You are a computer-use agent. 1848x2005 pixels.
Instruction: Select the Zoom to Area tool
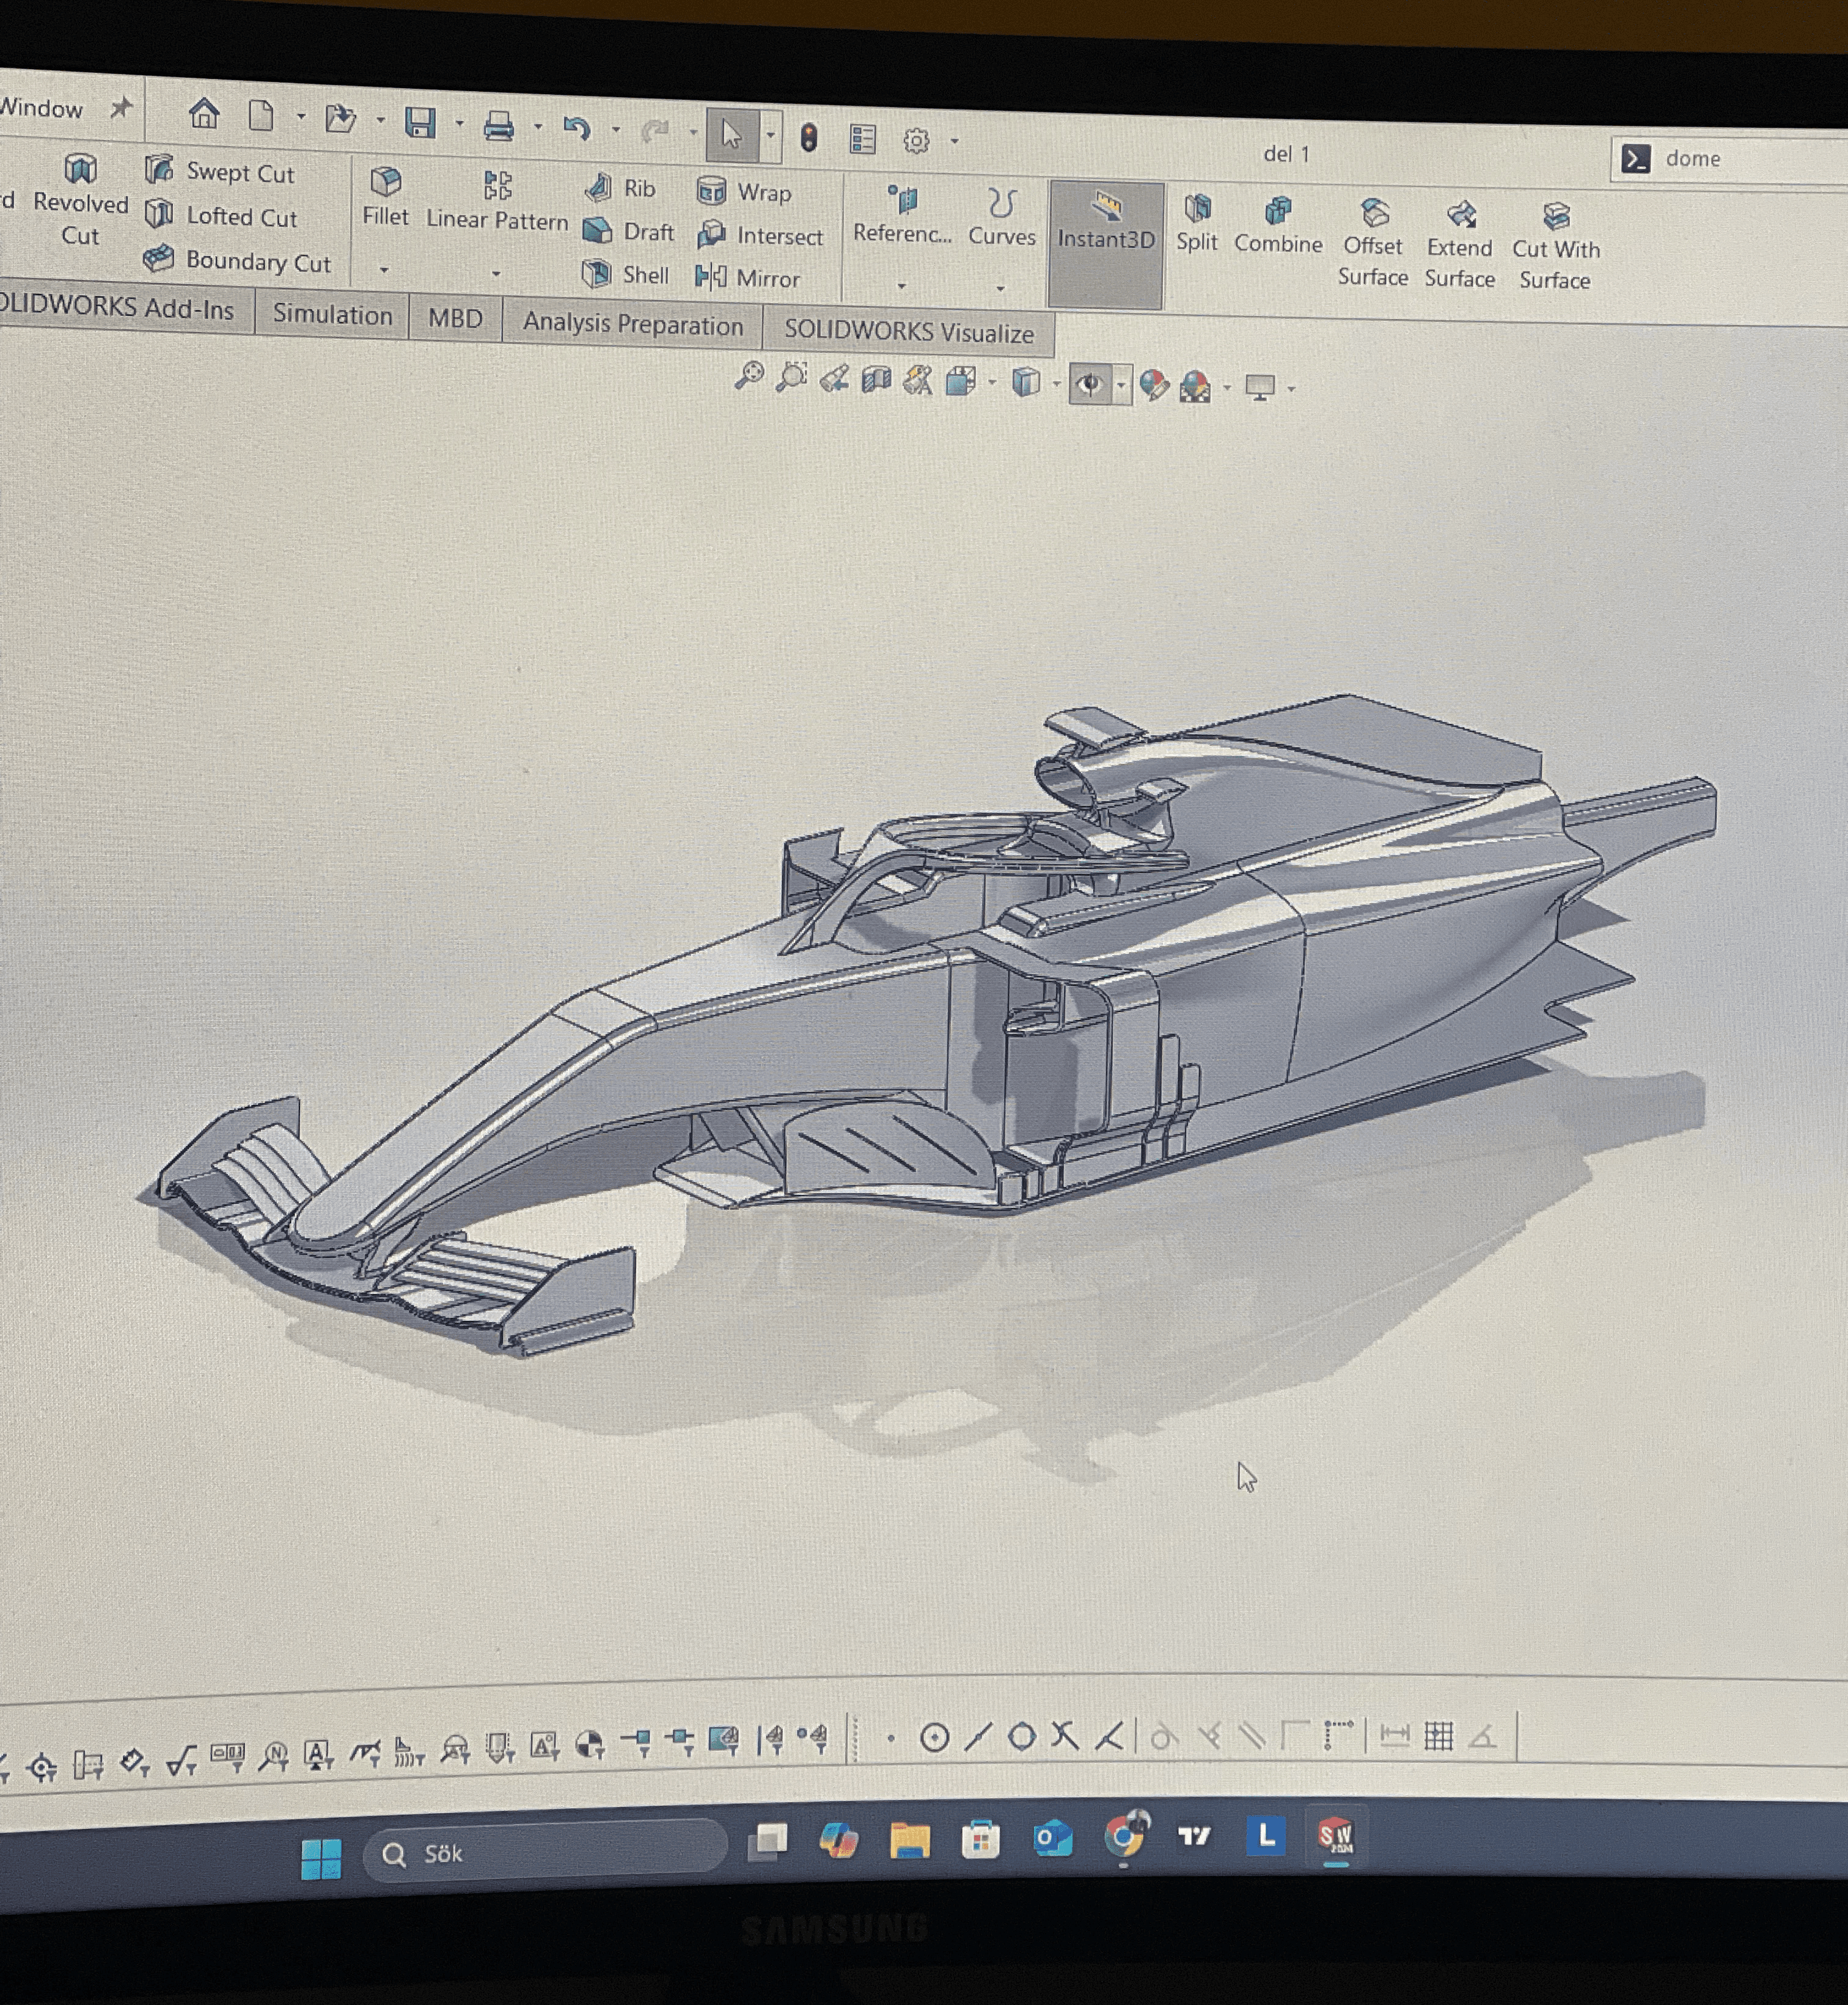(x=791, y=378)
